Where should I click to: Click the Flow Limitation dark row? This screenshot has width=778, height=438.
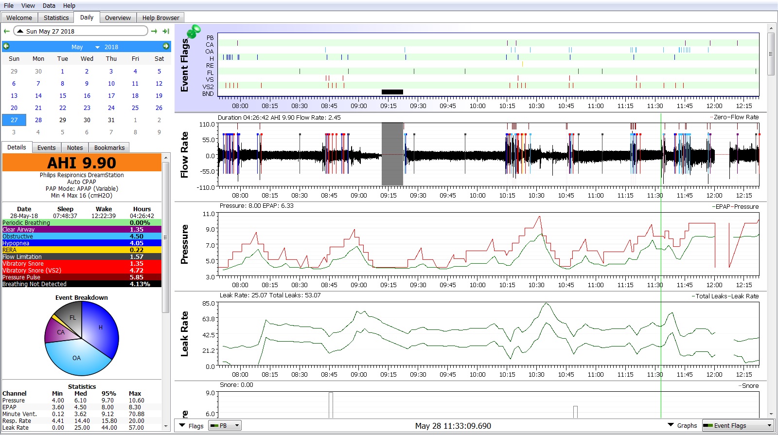pyautogui.click(x=82, y=256)
